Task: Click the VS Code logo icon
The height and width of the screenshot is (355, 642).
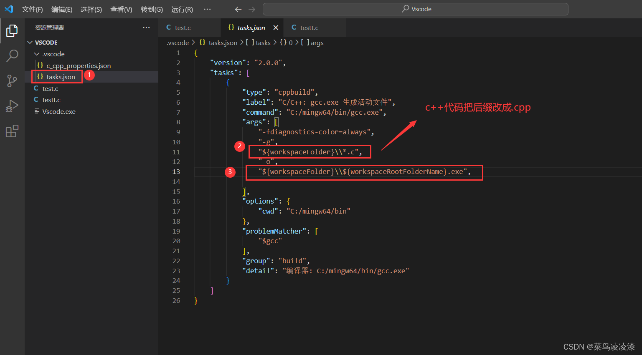Action: click(9, 9)
